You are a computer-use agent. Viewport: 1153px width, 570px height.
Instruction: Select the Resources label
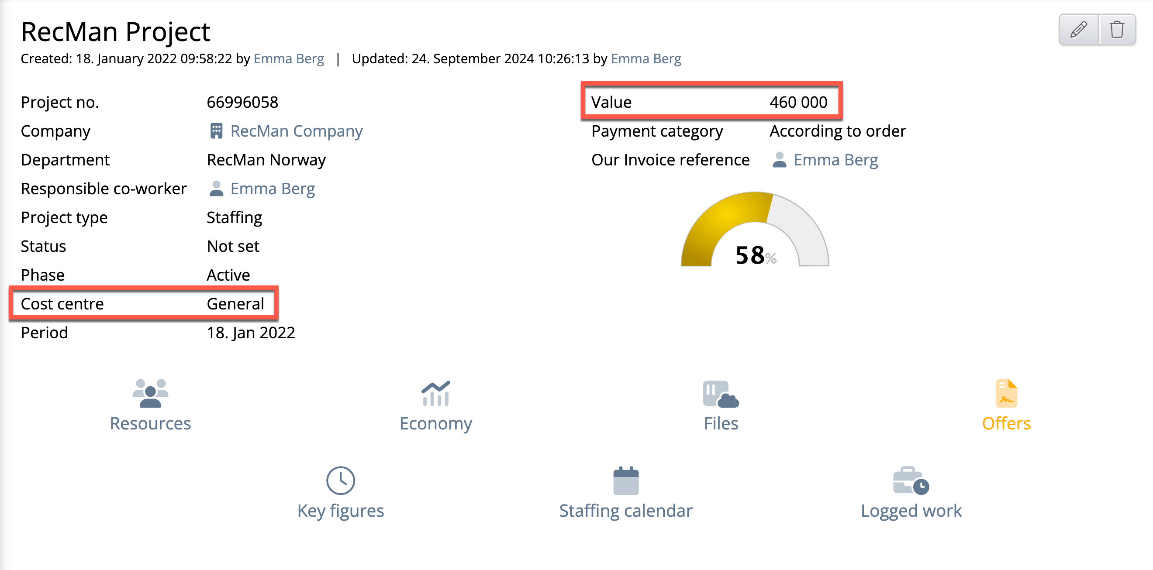[x=150, y=423]
